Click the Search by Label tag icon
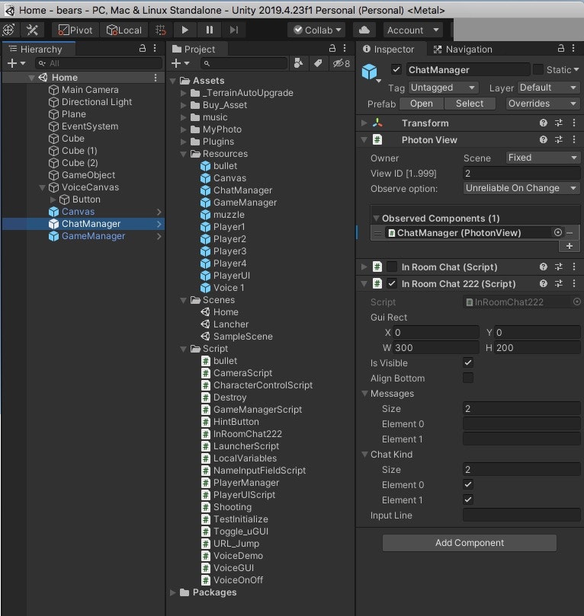Image resolution: width=584 pixels, height=616 pixels. (318, 63)
